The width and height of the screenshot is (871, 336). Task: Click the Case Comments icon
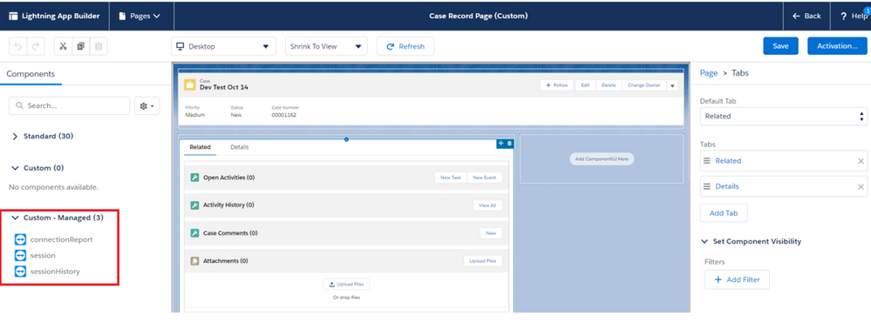pyautogui.click(x=194, y=233)
